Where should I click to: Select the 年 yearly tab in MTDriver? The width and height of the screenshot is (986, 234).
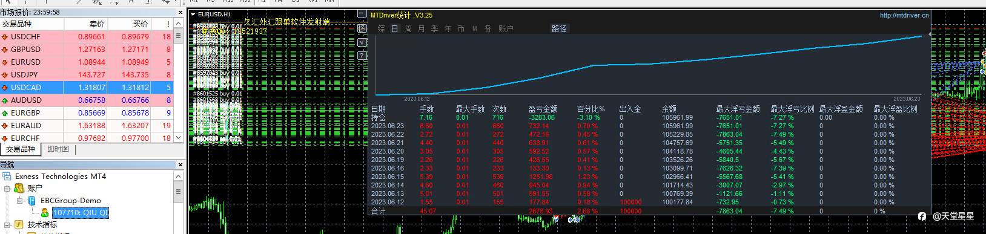[448, 28]
